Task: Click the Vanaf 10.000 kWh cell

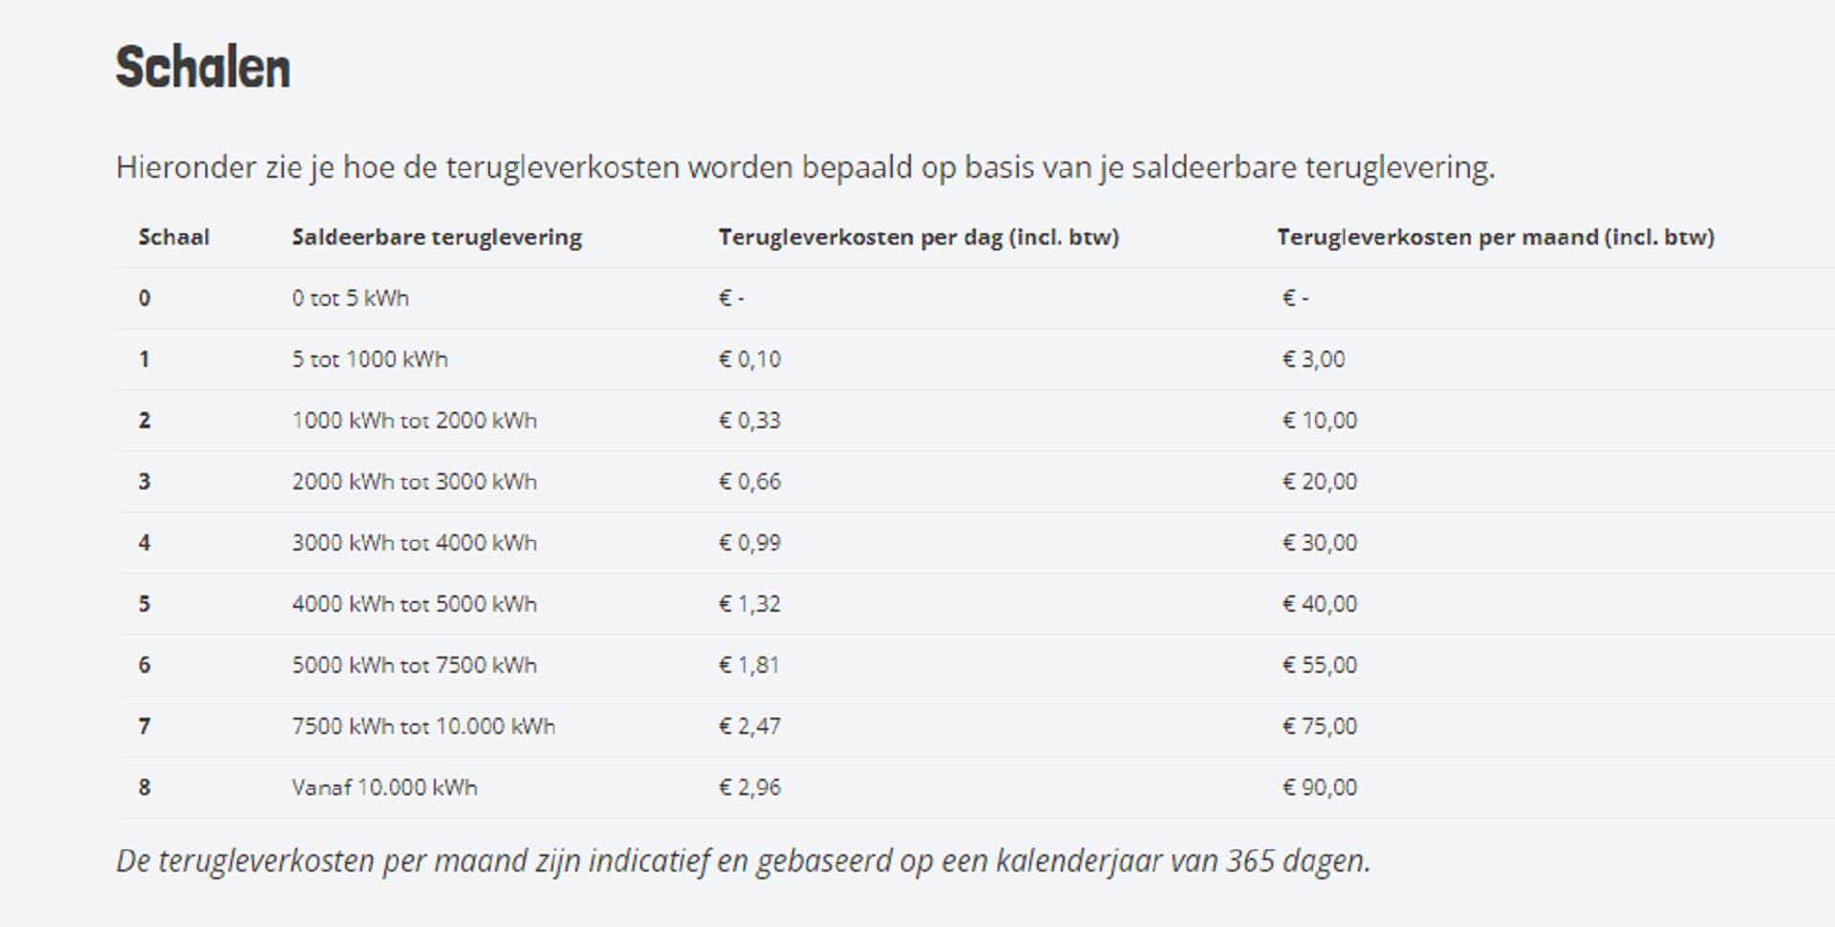Action: [384, 787]
